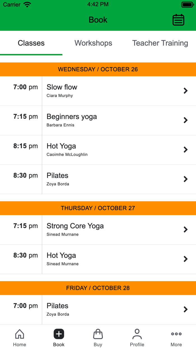Open the Teacher Training tab
This screenshot has width=196, height=348.
160,43
